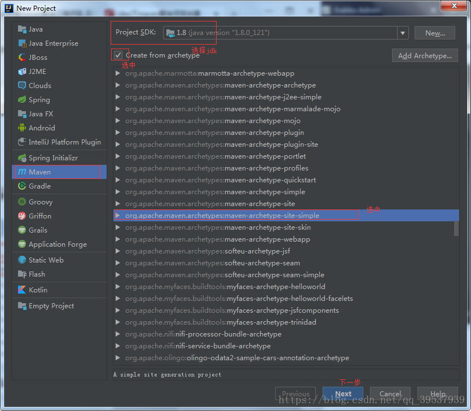The width and height of the screenshot is (471, 411).
Task: Select the Java Enterprise project type
Action: [59, 43]
